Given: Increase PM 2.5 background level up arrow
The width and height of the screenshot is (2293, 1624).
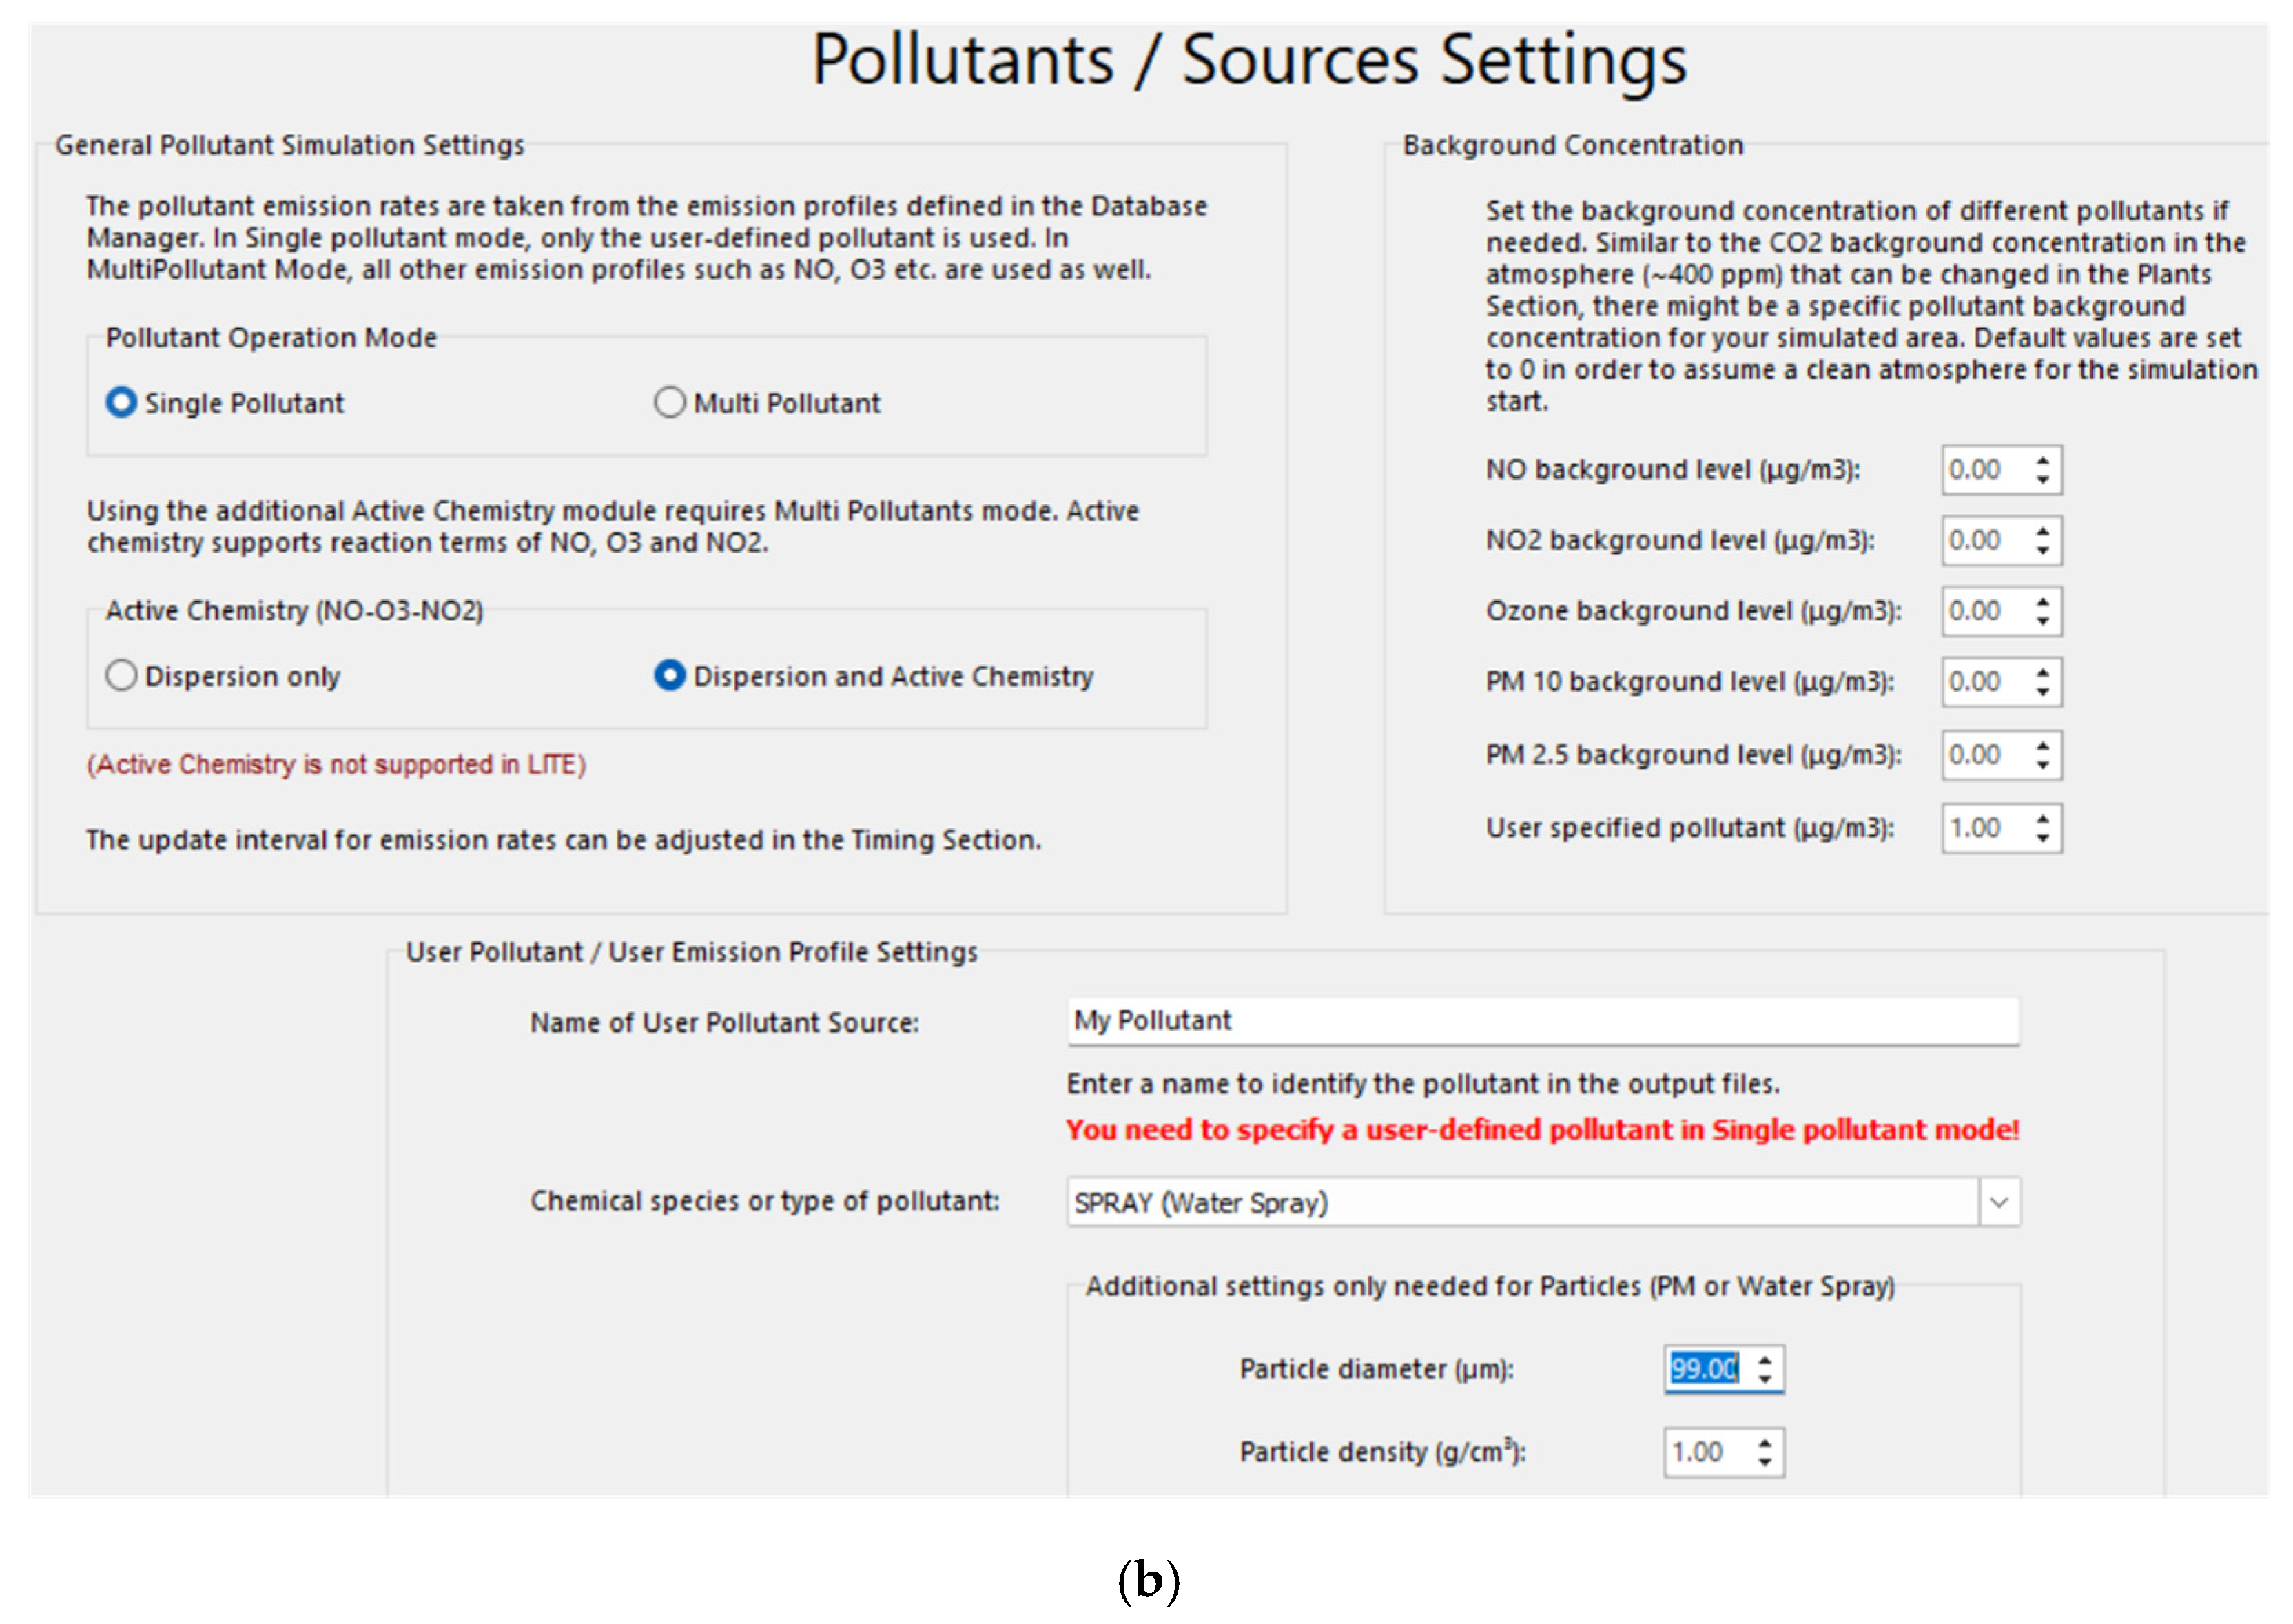Looking at the screenshot, I should pos(2042,745).
